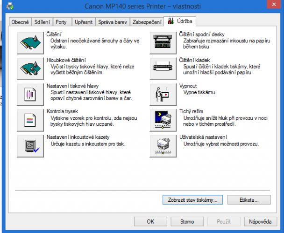Open Nastavení inkoustové kazety icon
The height and width of the screenshot is (233, 284).
pos(30,146)
